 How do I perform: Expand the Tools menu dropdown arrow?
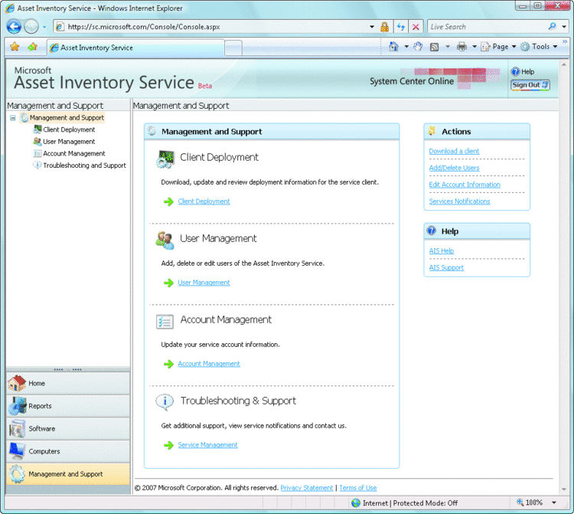555,47
